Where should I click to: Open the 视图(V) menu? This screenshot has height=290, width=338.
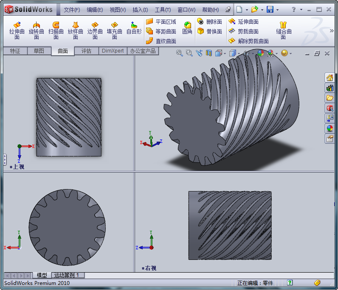[118, 10]
